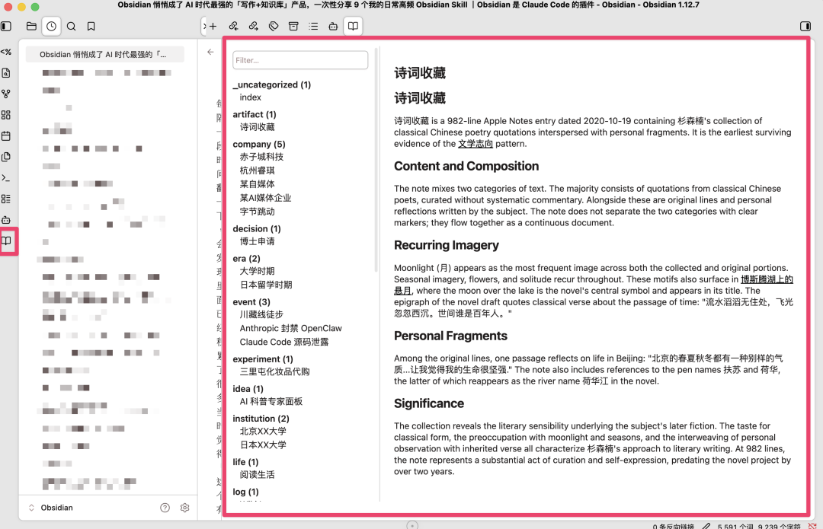Click the '5,591 个词' word count
823x529 pixels.
click(x=735, y=526)
